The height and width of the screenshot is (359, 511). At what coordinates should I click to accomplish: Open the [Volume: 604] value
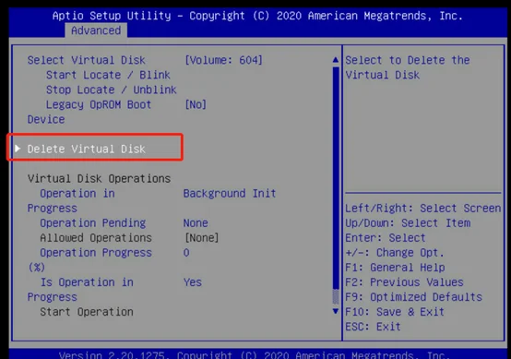click(223, 60)
